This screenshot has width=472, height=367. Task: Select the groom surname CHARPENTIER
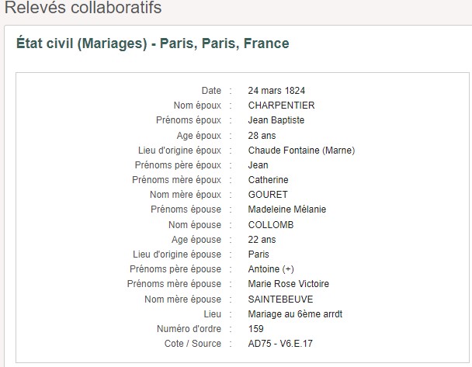click(282, 106)
